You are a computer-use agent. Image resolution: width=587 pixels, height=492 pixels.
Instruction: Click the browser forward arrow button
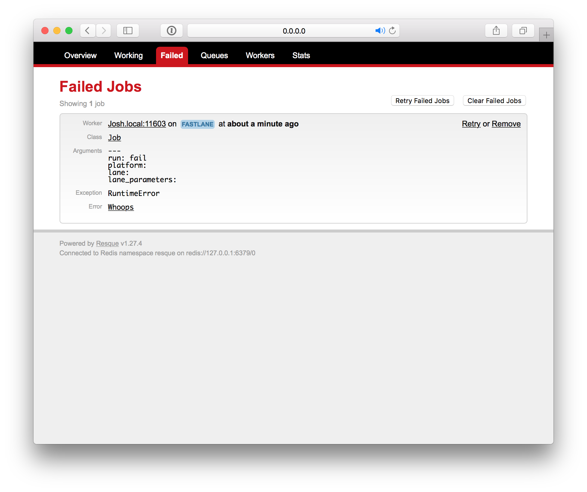tap(104, 31)
